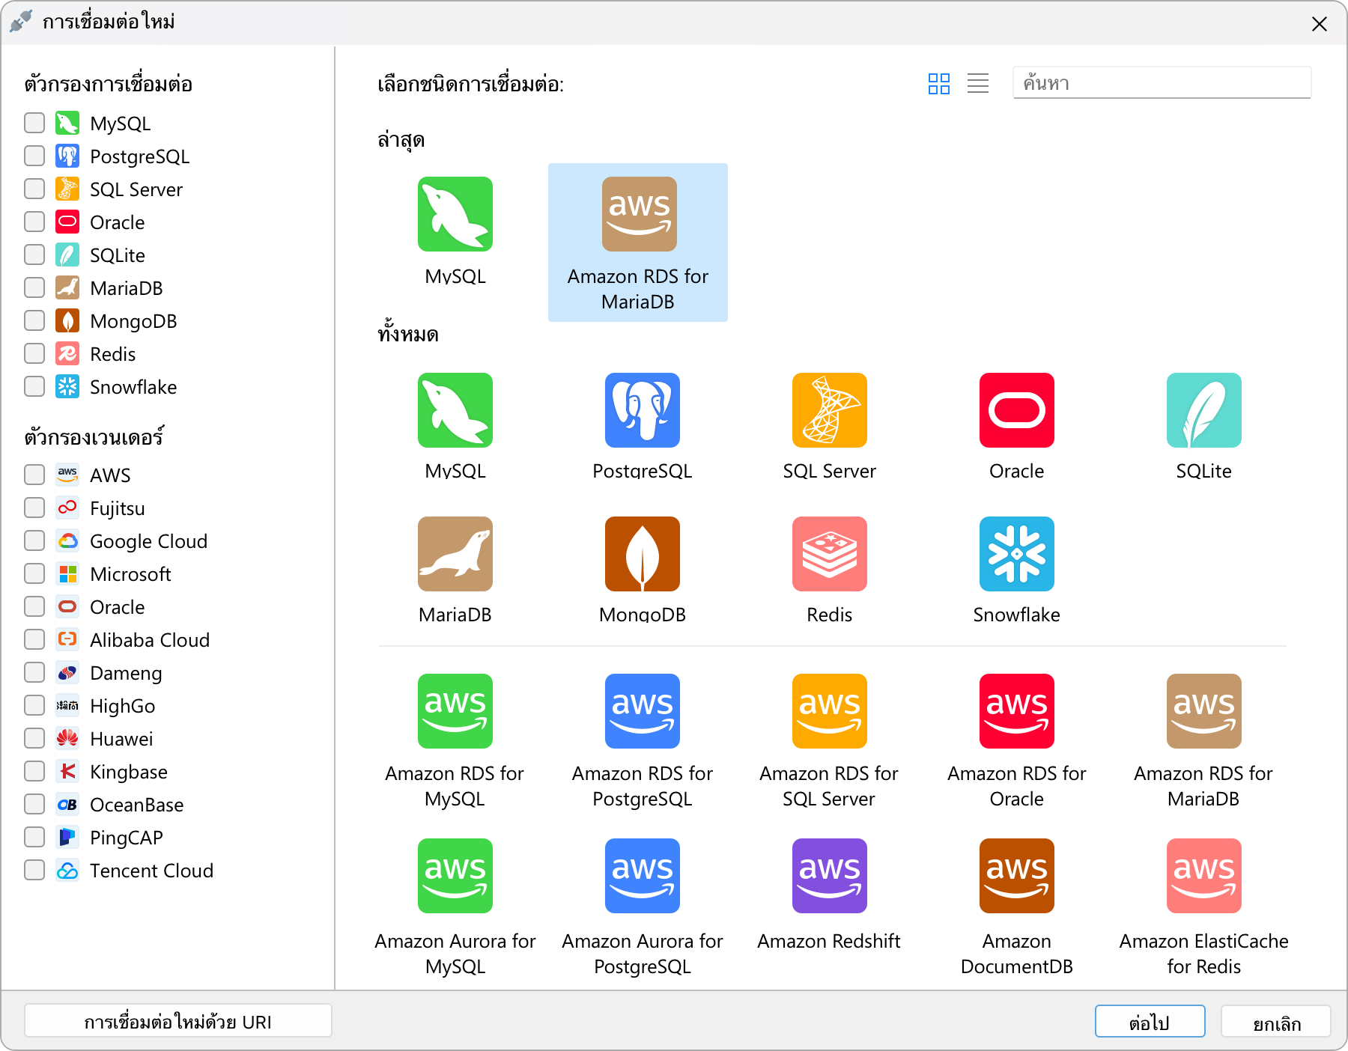Enable Kingbase vendor filter checkbox

coord(34,771)
